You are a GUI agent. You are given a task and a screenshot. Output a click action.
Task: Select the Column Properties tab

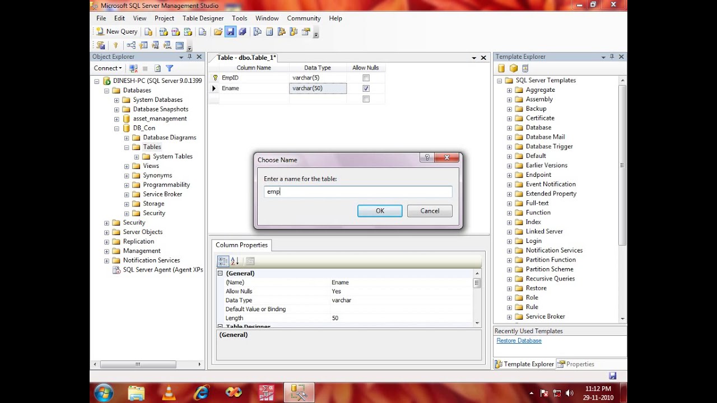pyautogui.click(x=242, y=245)
